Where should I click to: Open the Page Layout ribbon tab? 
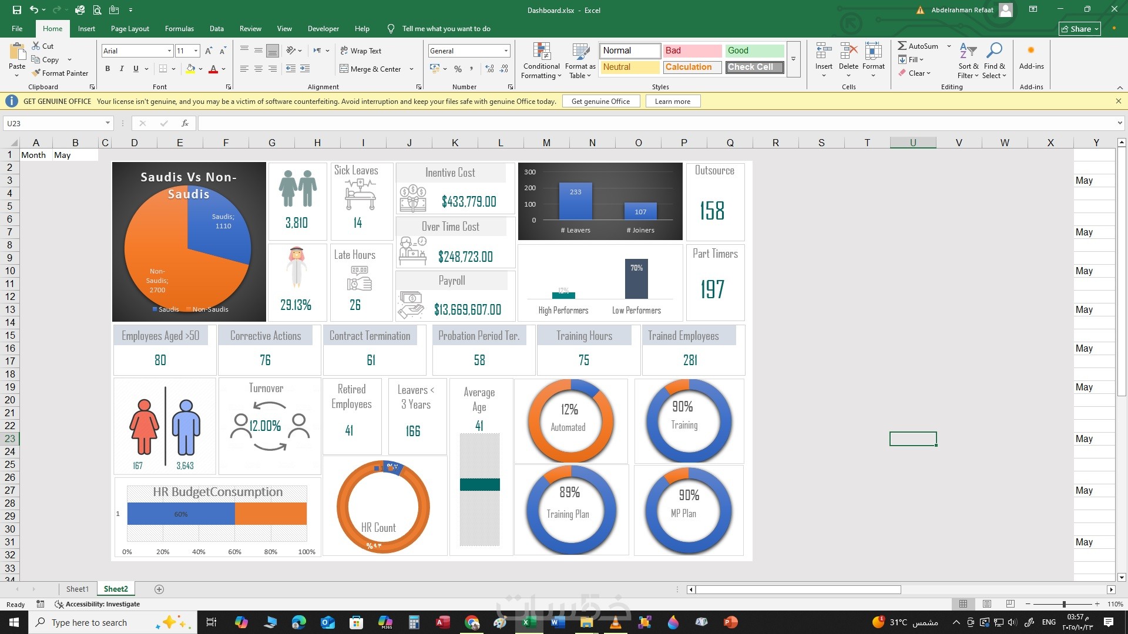[130, 28]
